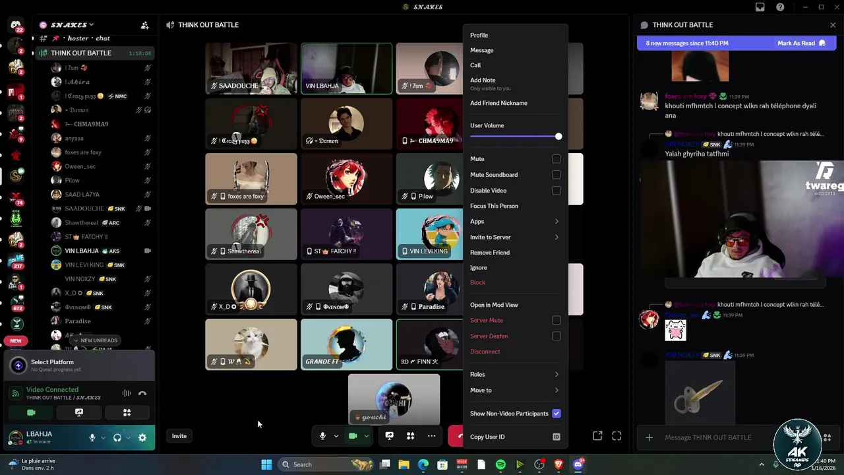Select VIN LBAHJA video tile
This screenshot has width=844, height=475.
346,69
